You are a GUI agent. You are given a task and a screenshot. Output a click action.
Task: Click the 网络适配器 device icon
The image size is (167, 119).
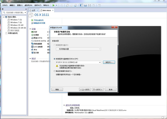(x=32, y=44)
